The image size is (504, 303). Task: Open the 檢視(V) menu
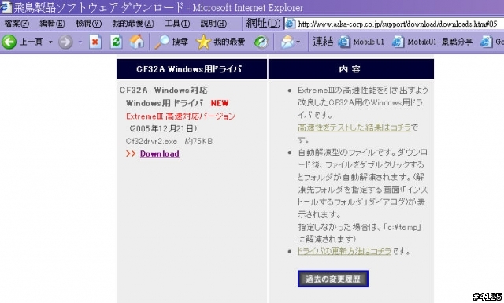(x=88, y=24)
